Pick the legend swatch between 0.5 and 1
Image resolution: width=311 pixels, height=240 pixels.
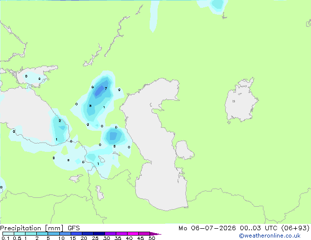pos(20,234)
